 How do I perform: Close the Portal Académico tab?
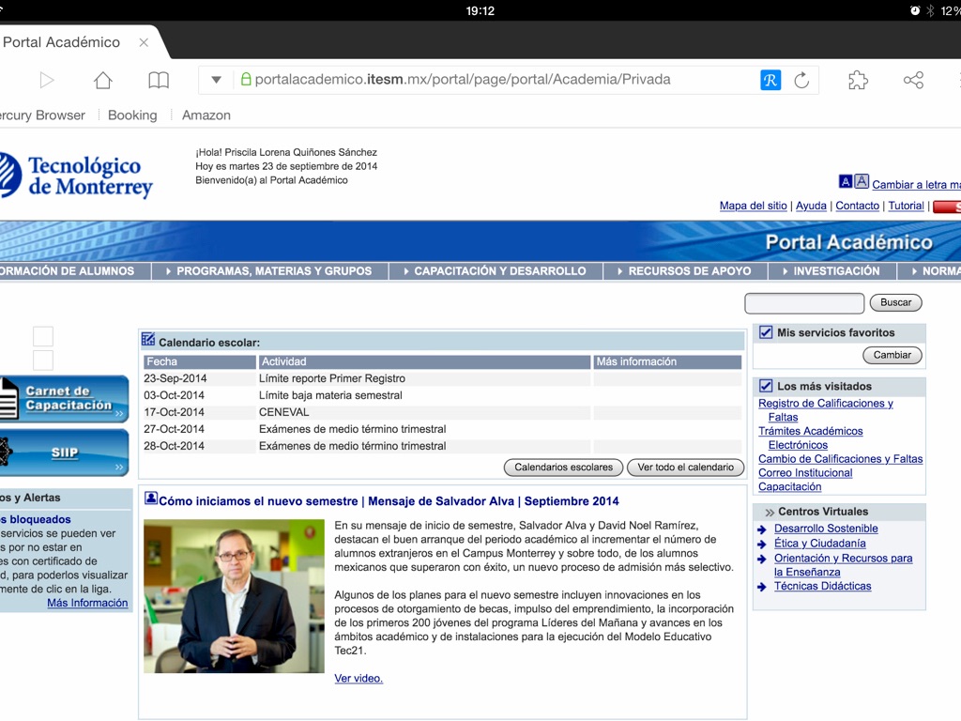click(144, 42)
